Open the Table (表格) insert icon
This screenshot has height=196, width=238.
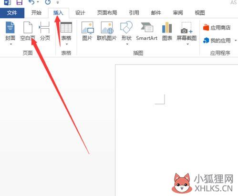66,27
